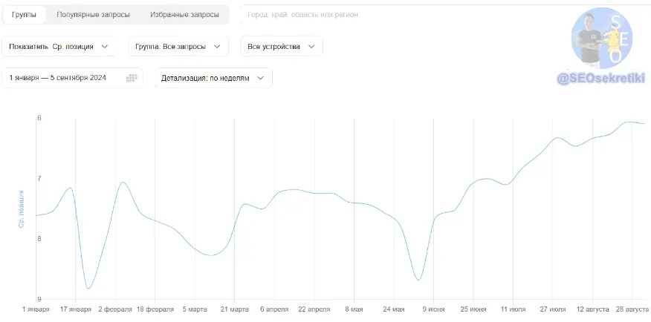
Task: Expand the Все устройства dropdown
Action: 281,47
